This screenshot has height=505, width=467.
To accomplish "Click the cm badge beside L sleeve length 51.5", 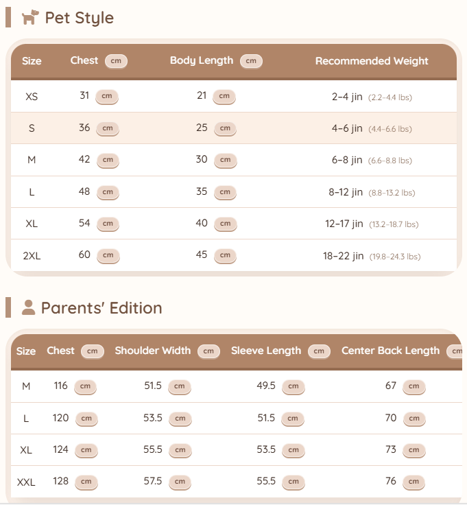I will point(293,419).
